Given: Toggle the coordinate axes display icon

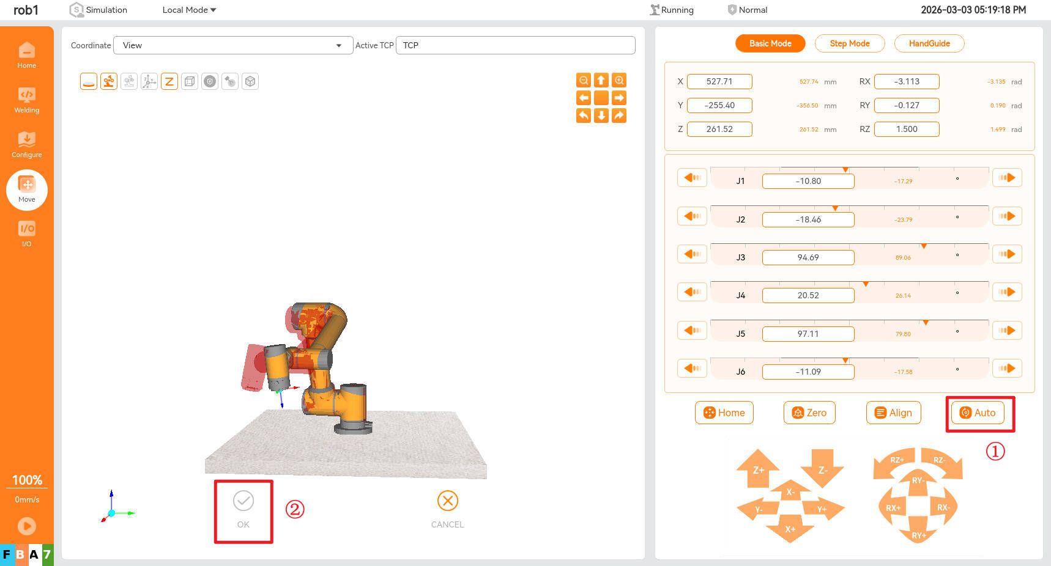Looking at the screenshot, I should (x=149, y=81).
